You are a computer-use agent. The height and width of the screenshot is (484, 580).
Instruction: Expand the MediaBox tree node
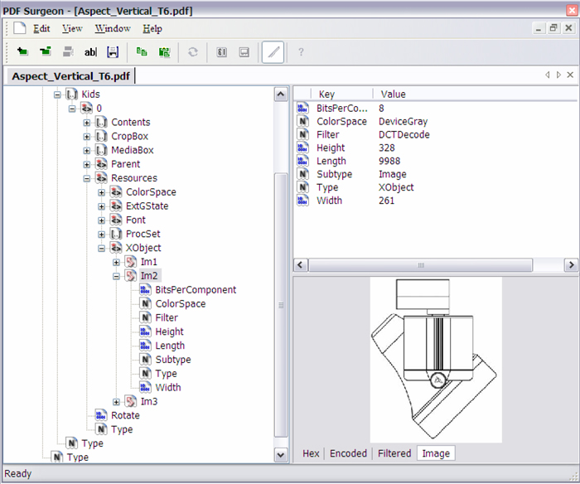[x=86, y=151]
